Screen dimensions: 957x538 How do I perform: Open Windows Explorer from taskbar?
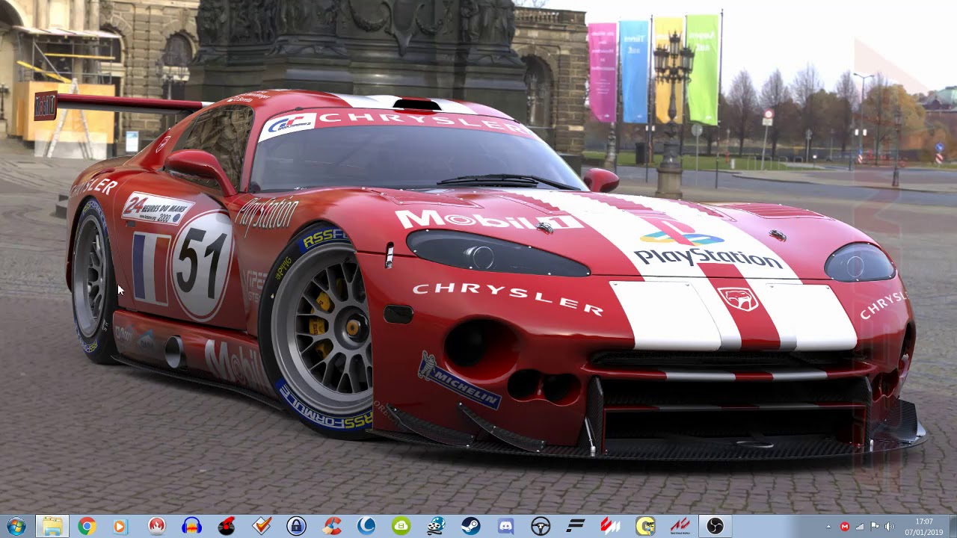(x=52, y=526)
